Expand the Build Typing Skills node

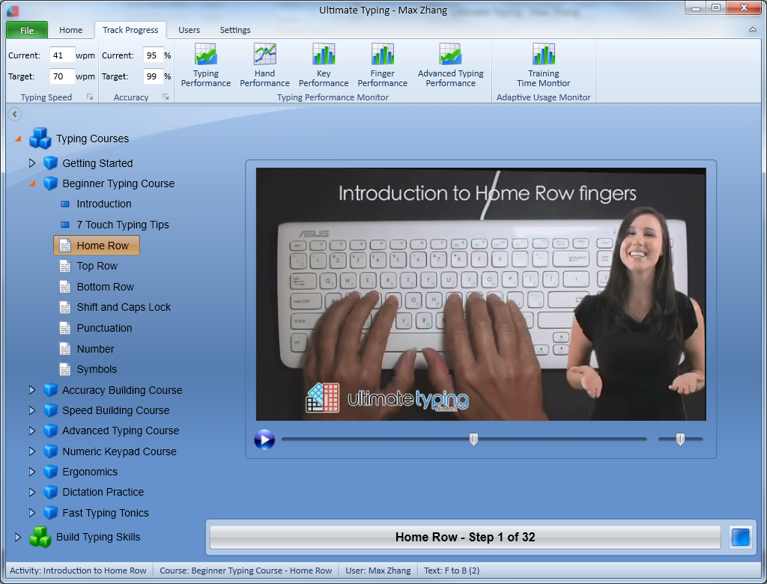click(18, 537)
